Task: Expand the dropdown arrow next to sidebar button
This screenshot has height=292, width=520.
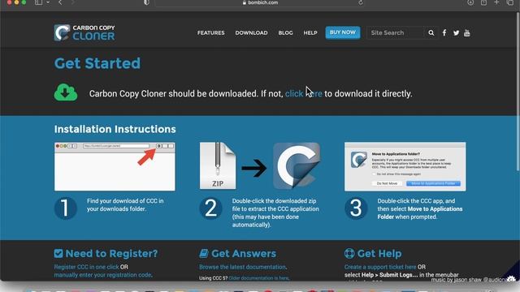Action: tap(48, 2)
